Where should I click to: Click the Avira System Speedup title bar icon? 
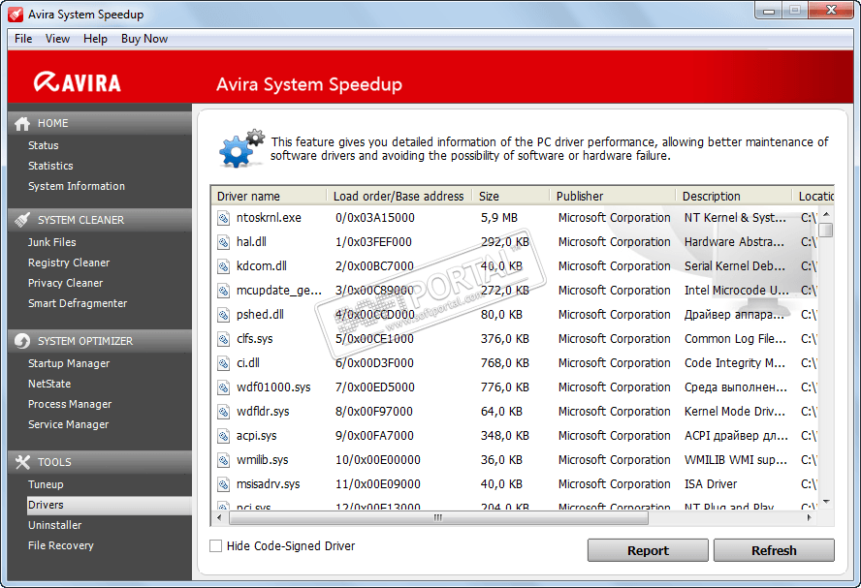16,15
